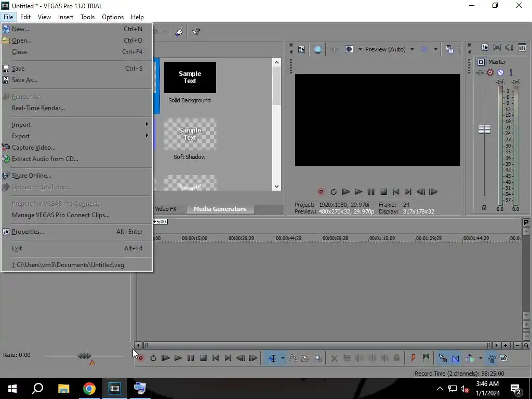Click the What's This Help cursor icon

[x=196, y=32]
